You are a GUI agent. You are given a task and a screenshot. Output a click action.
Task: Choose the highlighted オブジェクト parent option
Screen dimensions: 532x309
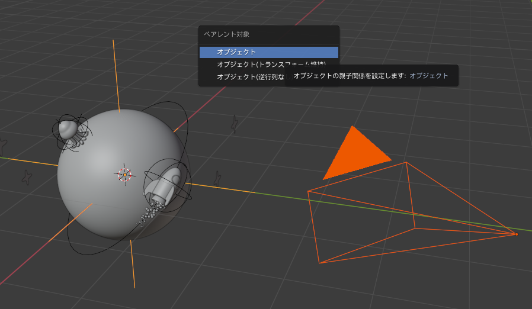pyautogui.click(x=269, y=52)
